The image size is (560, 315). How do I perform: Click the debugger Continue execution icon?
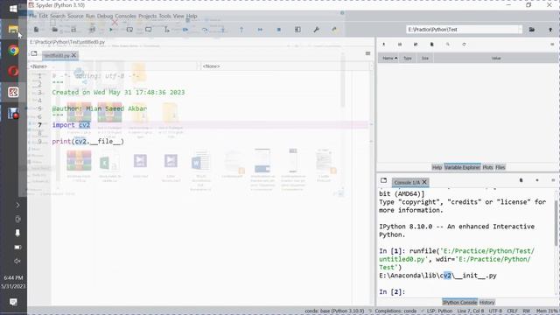[260, 30]
